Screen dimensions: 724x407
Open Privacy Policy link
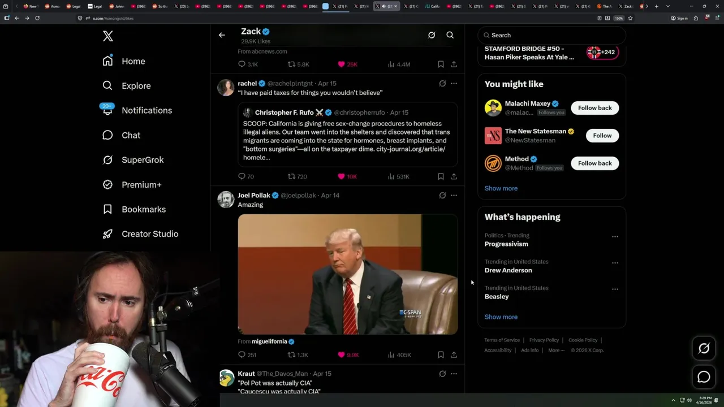pyautogui.click(x=544, y=340)
